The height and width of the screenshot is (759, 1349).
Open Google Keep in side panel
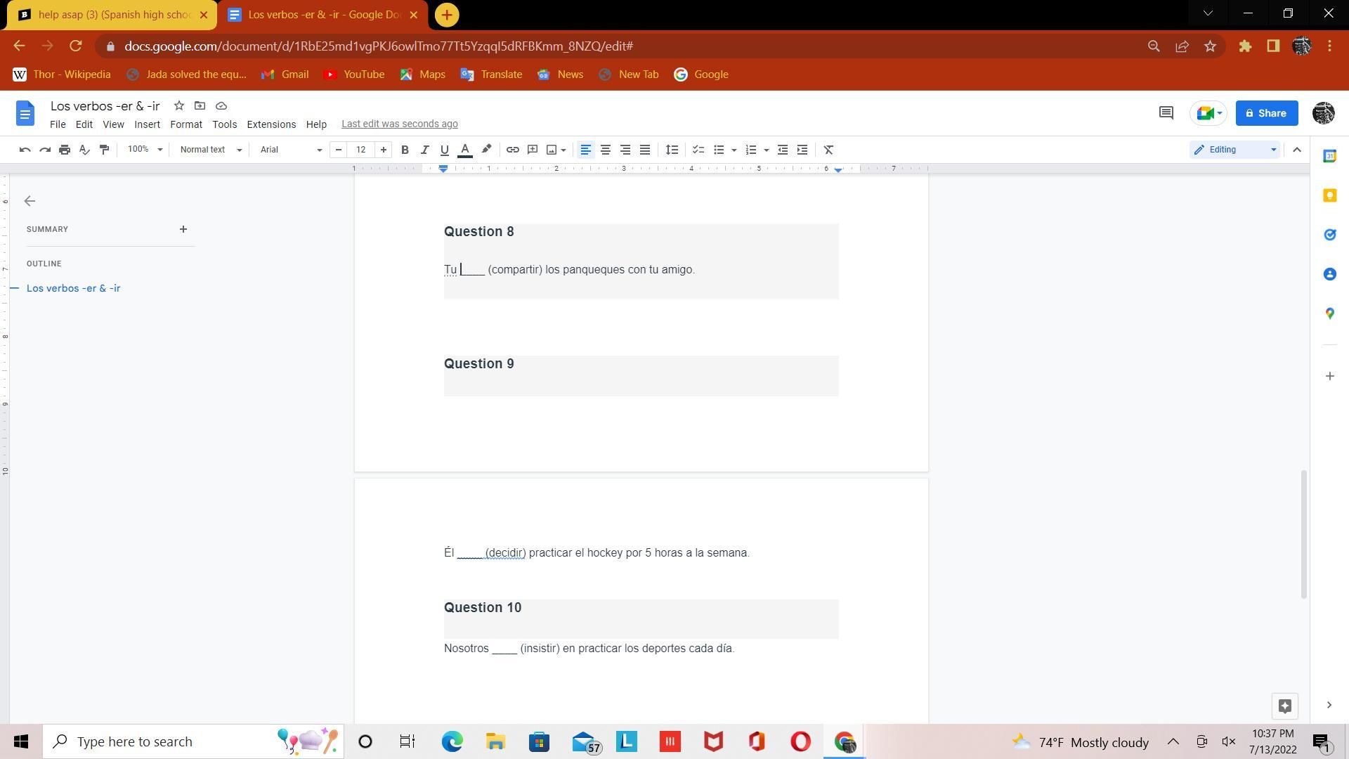(1329, 195)
